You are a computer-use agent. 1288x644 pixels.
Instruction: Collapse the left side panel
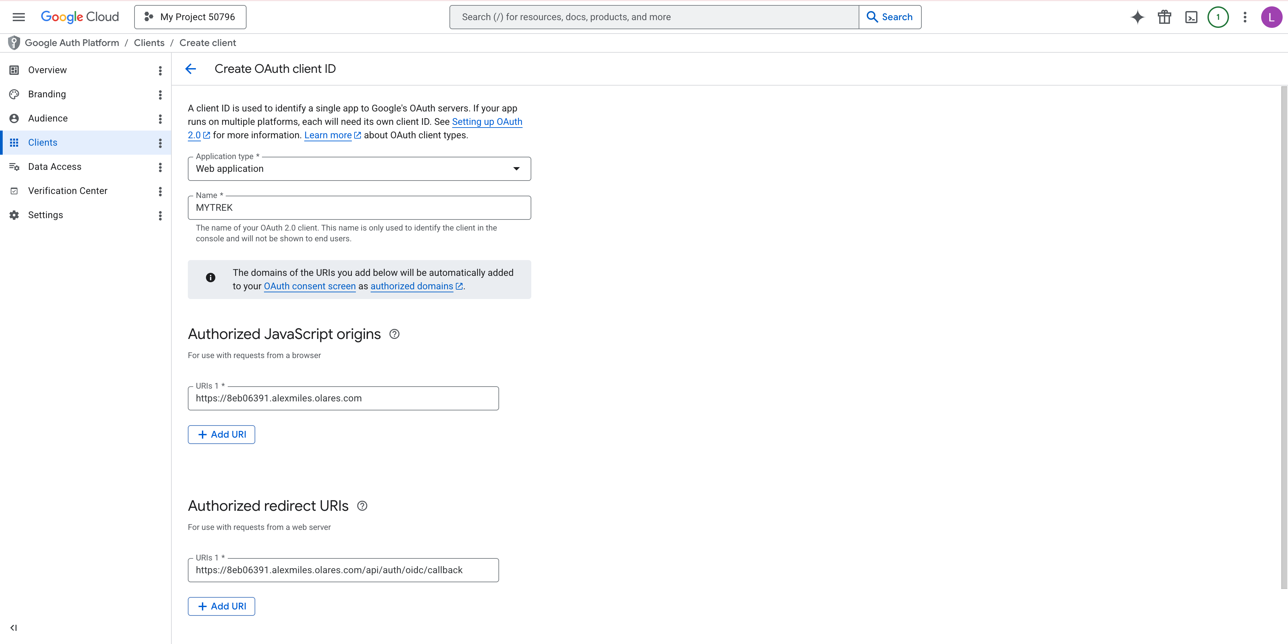click(13, 628)
